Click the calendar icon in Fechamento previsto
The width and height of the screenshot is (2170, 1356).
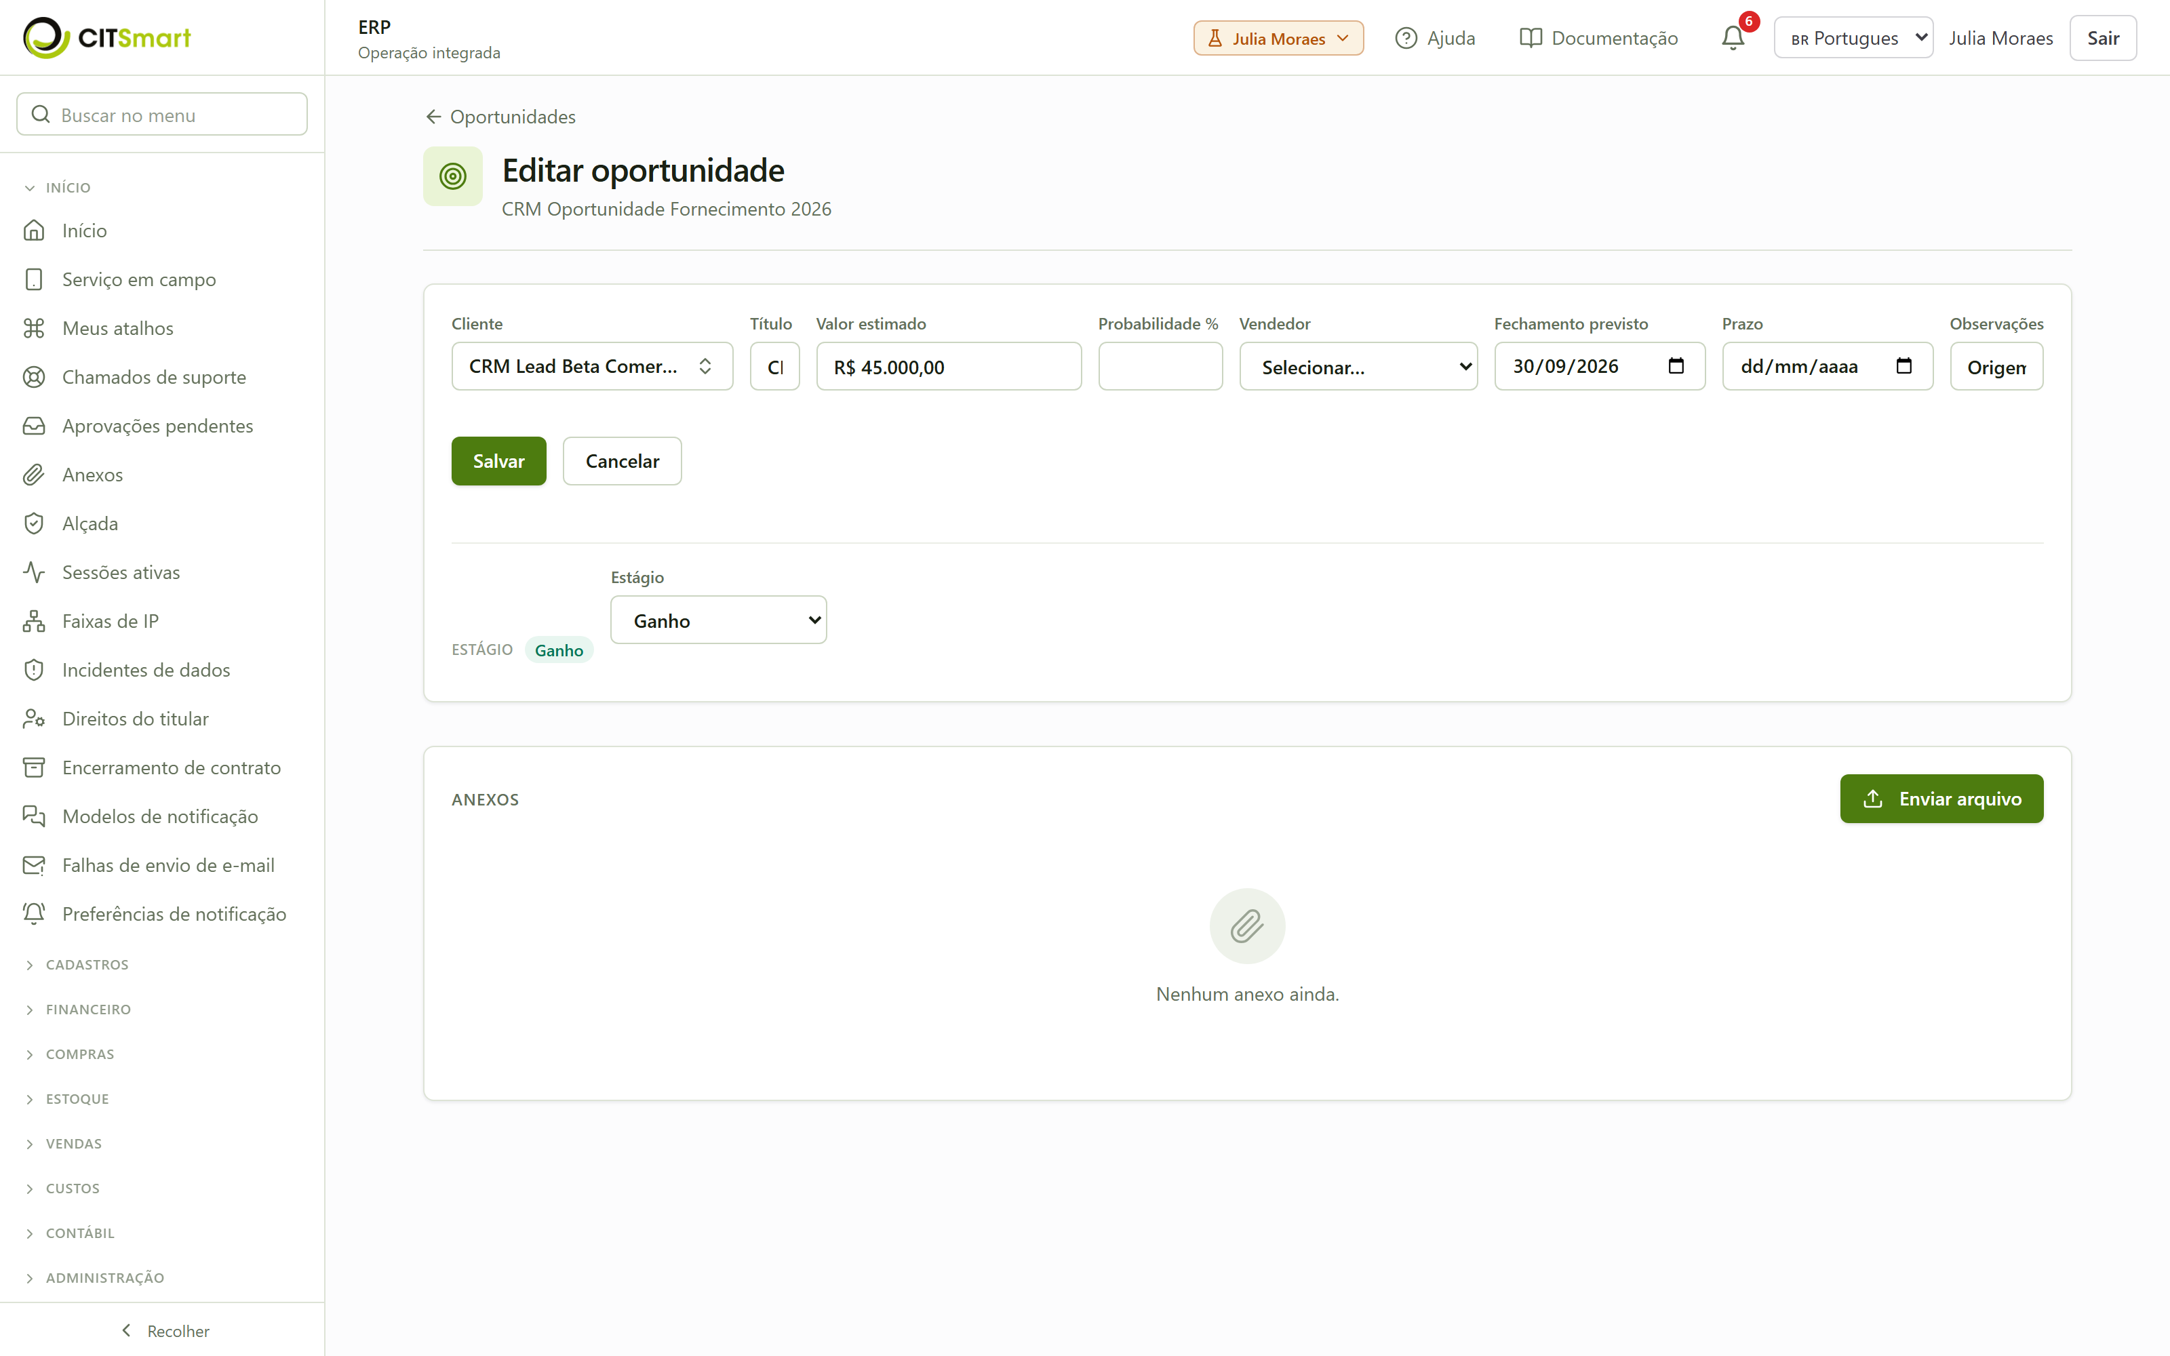1676,366
